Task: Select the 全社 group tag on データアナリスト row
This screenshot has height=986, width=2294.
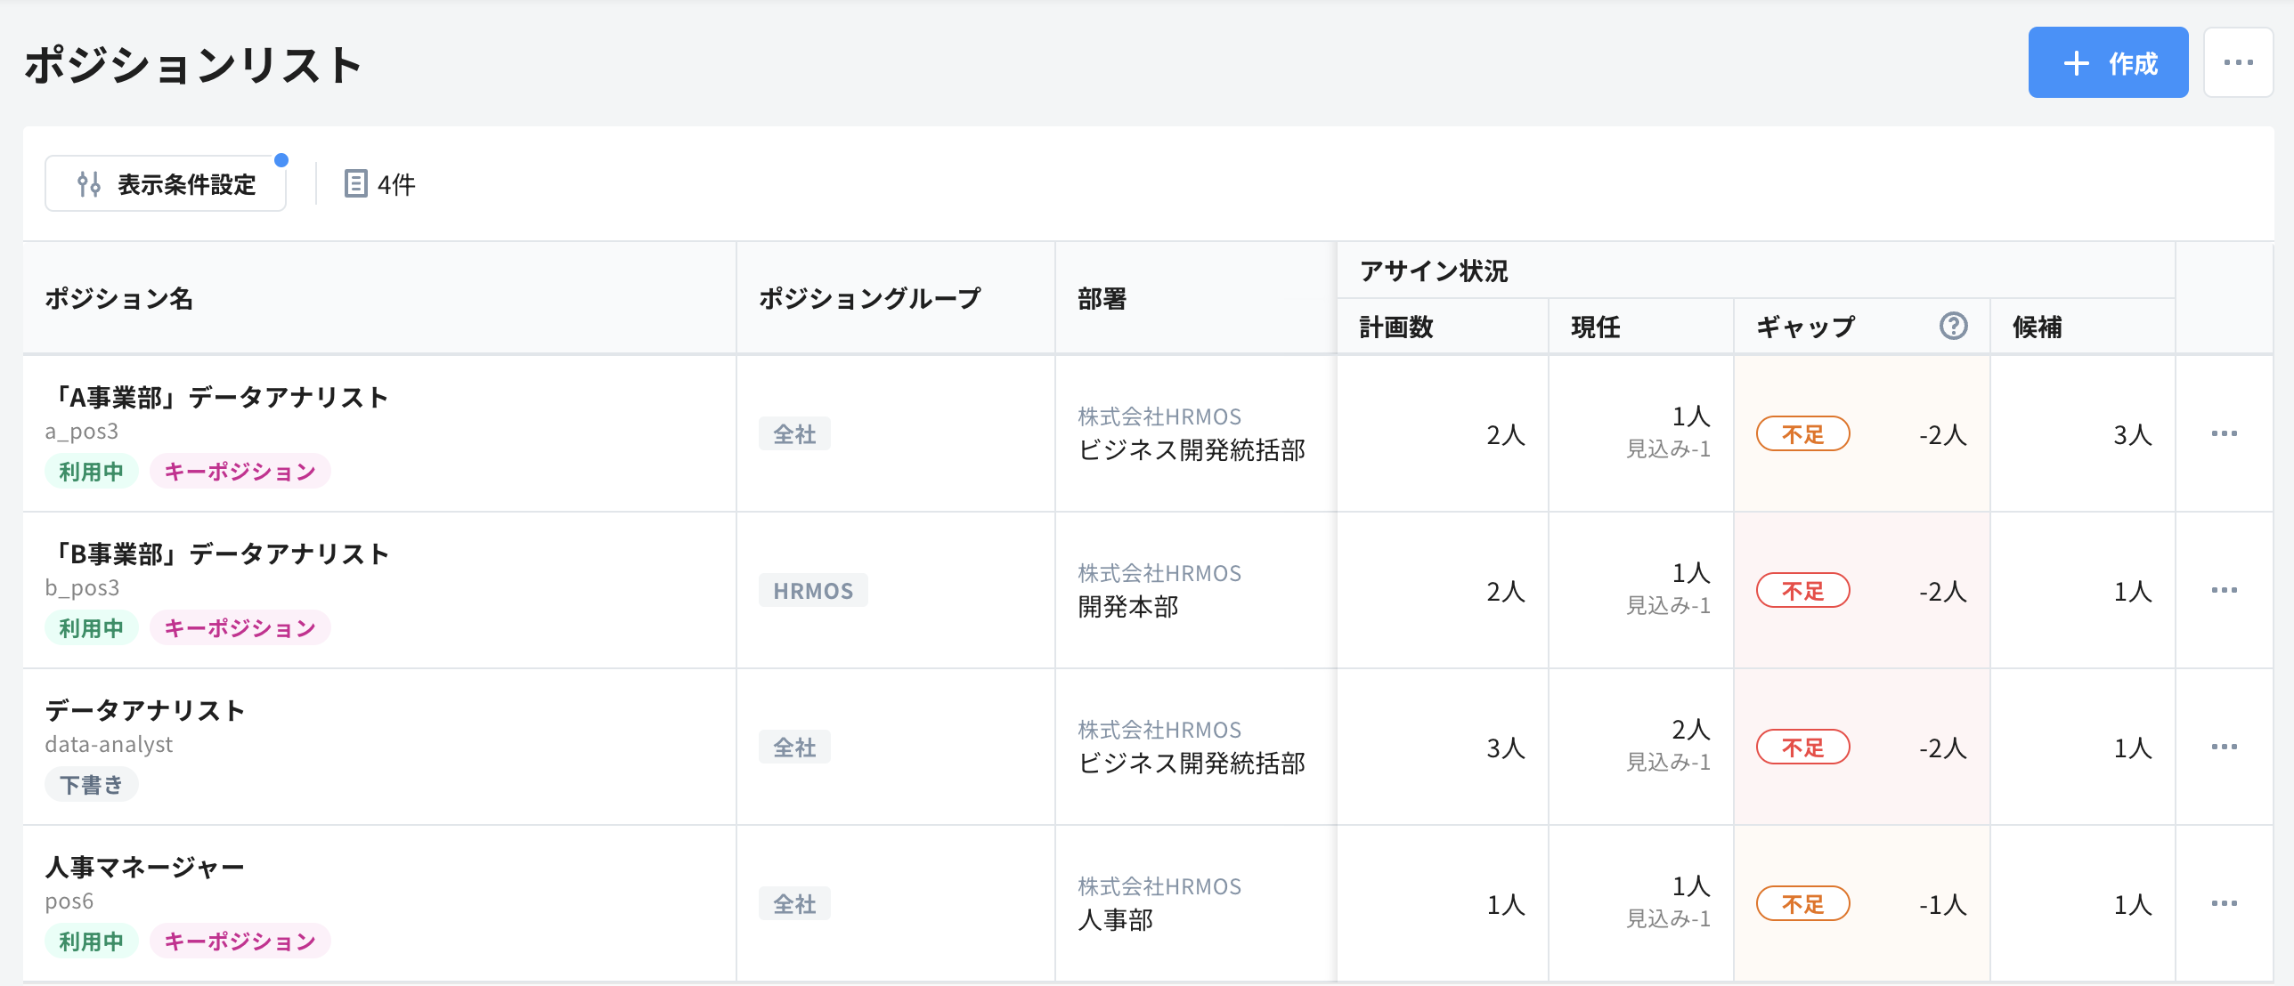Action: tap(793, 748)
